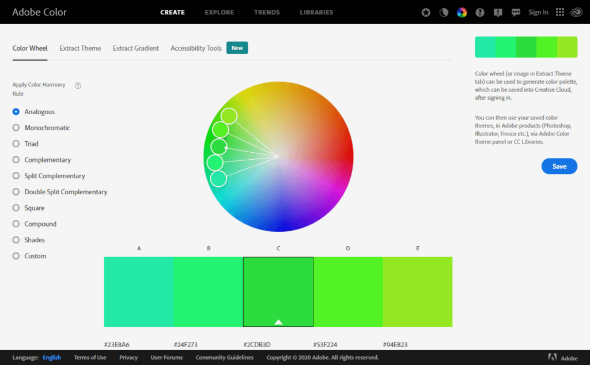This screenshot has width=590, height=365.
Task: Click the topmost lime handle on wheel
Action: [229, 116]
